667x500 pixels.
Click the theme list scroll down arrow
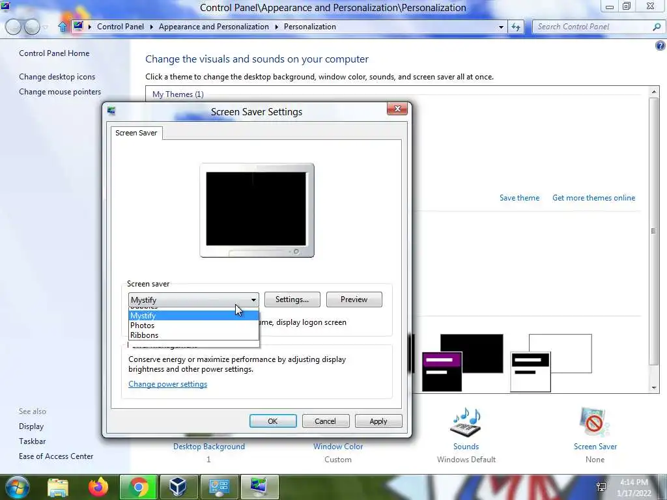click(654, 388)
